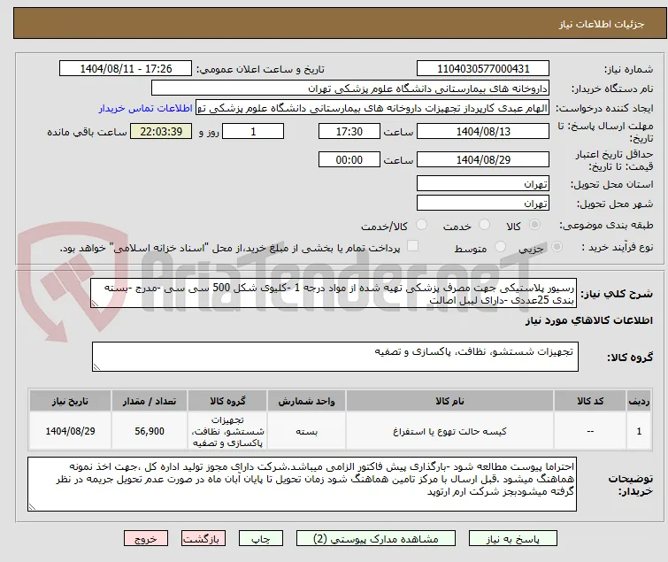Click response deadline date 1404/08/13
The height and width of the screenshot is (562, 668).
pyautogui.click(x=483, y=131)
